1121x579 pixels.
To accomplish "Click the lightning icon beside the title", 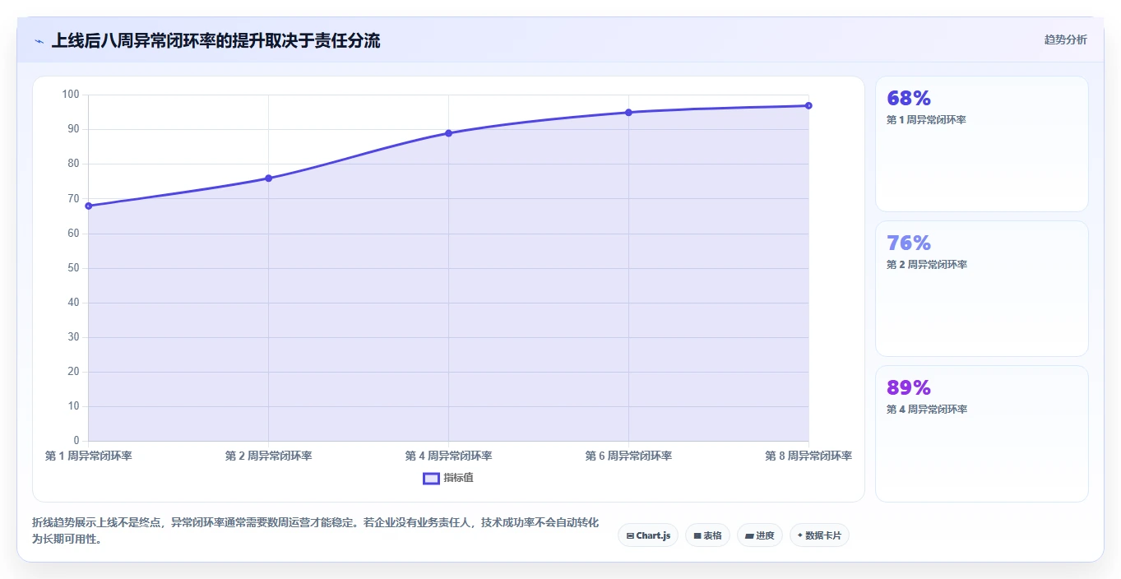I will pos(39,40).
